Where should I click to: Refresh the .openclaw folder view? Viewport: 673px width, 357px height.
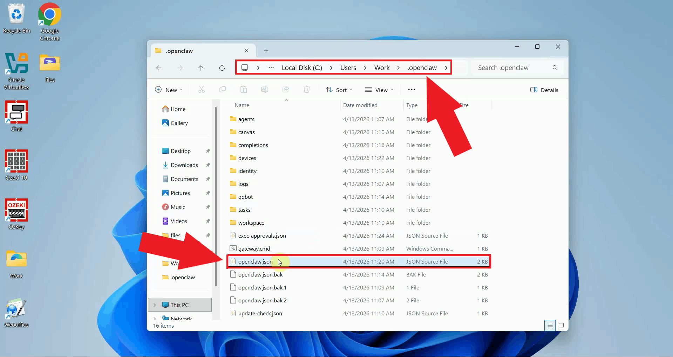pyautogui.click(x=222, y=68)
